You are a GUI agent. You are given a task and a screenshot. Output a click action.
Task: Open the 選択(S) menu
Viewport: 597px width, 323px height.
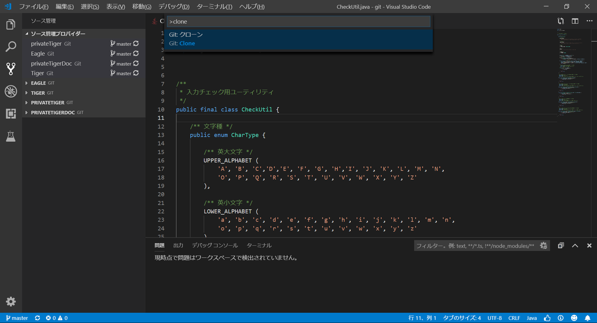pos(90,7)
